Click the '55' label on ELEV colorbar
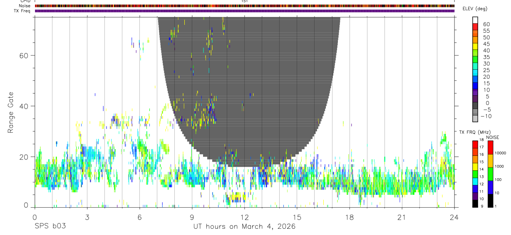 pyautogui.click(x=486, y=31)
